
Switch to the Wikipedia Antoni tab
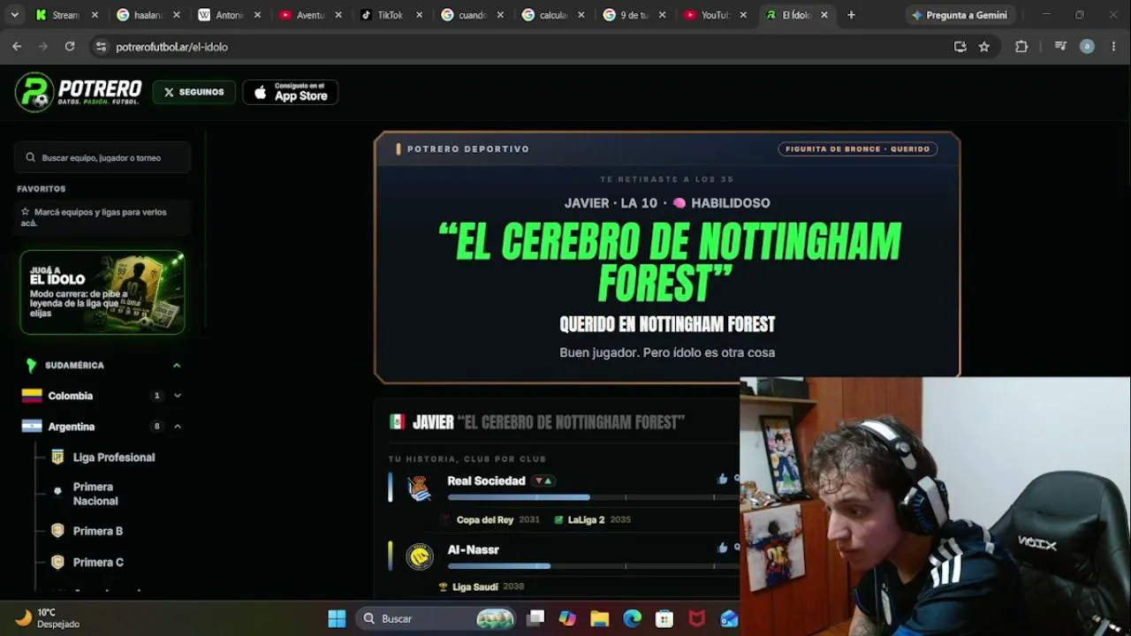click(x=230, y=15)
